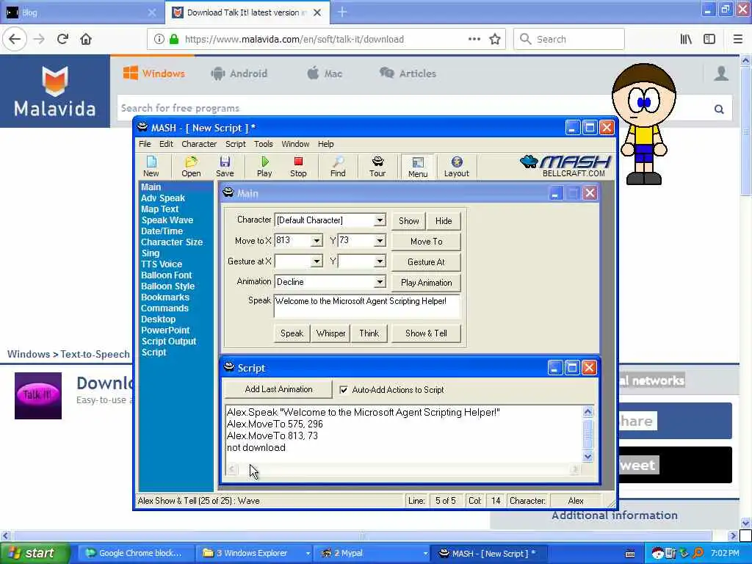This screenshot has width=752, height=564.
Task: Click the New script toolbar icon
Action: 151,167
